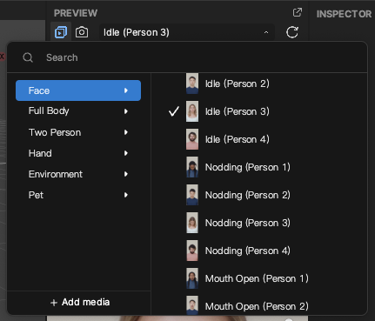Image resolution: width=375 pixels, height=321 pixels.
Task: Choose Nodding (Person 4) preview
Action: (x=259, y=251)
